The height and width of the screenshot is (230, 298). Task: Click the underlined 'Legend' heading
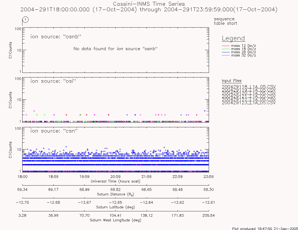point(233,38)
